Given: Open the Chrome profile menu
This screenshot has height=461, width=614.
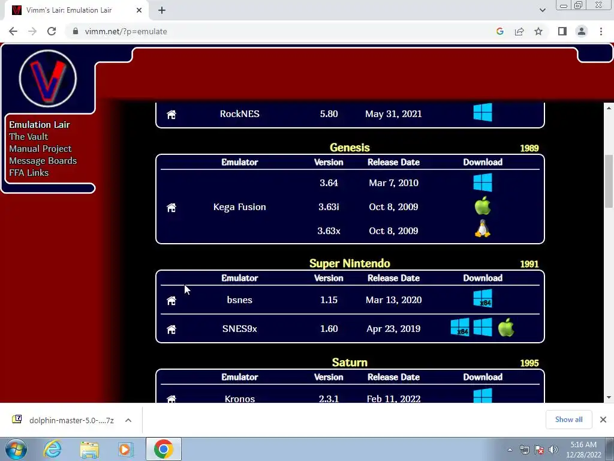Looking at the screenshot, I should pyautogui.click(x=582, y=31).
